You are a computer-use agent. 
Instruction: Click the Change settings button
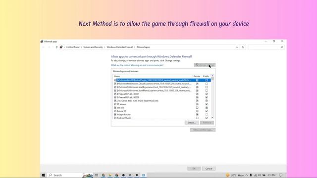tap(205, 65)
